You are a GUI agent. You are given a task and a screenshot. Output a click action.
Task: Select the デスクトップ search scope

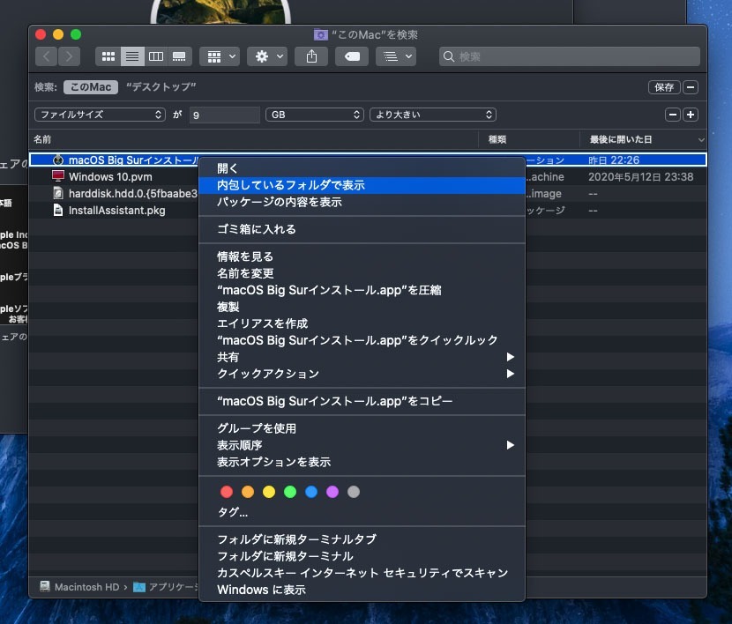[161, 87]
